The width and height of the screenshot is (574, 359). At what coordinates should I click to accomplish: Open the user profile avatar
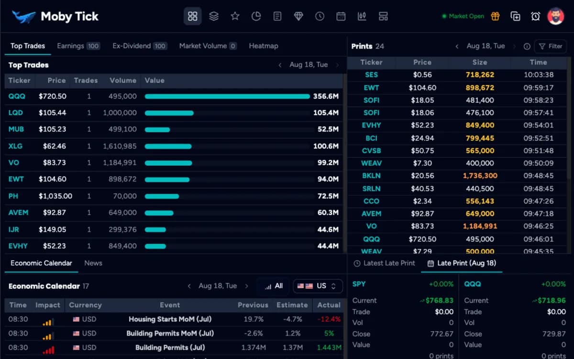[x=556, y=16]
